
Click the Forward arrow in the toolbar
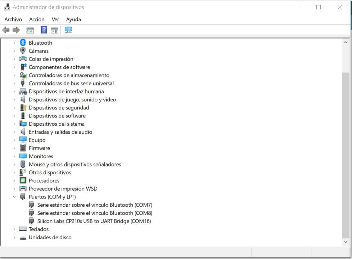pos(16,30)
